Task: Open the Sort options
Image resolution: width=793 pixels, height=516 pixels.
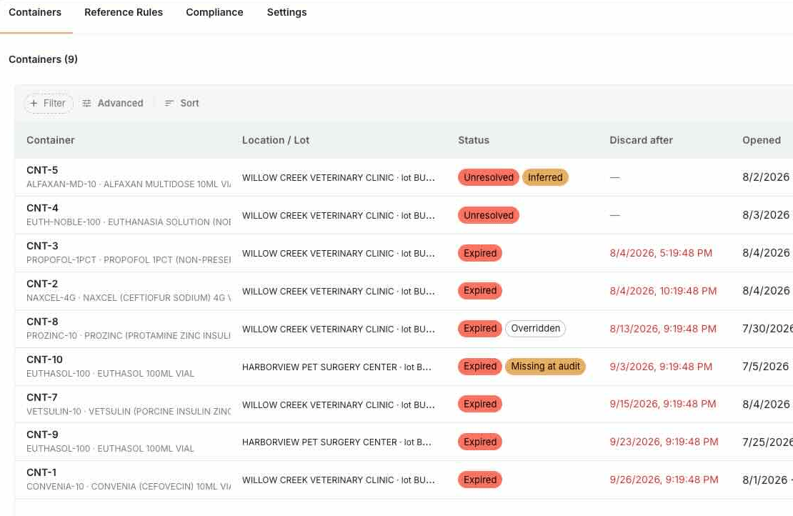Action: 182,103
